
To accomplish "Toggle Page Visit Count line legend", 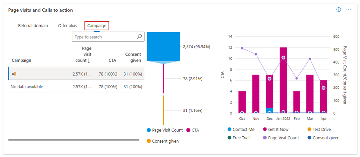I will click(265, 138).
